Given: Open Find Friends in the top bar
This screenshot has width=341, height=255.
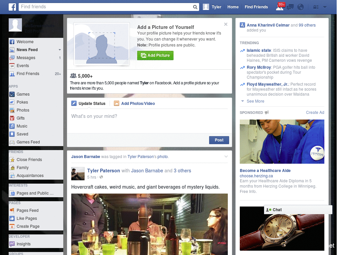Looking at the screenshot, I should click(x=256, y=7).
